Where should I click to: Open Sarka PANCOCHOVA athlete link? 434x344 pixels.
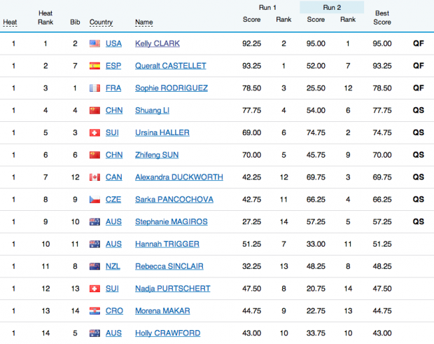click(174, 200)
